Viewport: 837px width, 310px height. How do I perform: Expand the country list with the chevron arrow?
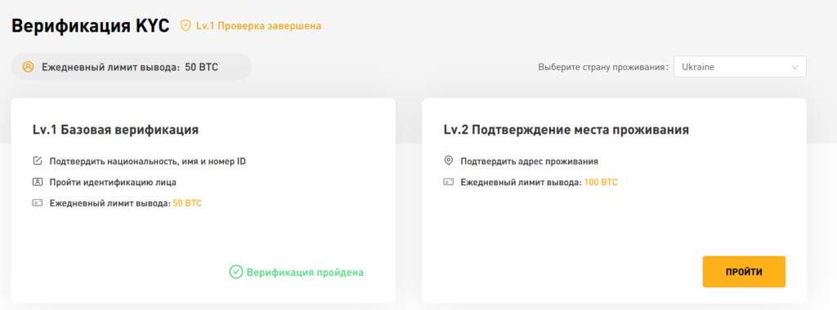click(x=794, y=68)
